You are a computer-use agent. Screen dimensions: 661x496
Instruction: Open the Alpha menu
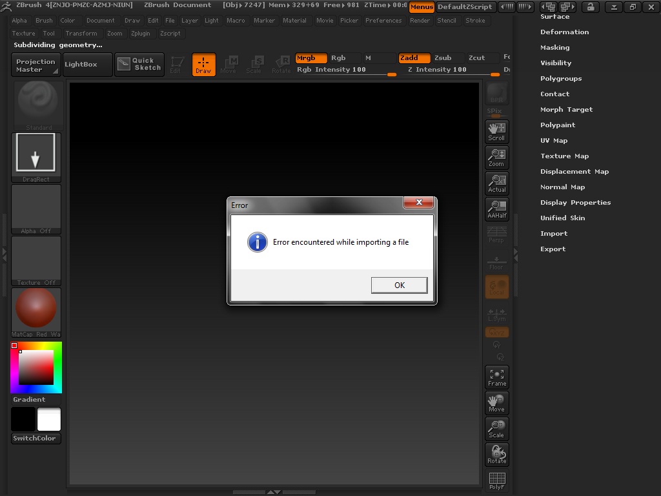click(19, 20)
